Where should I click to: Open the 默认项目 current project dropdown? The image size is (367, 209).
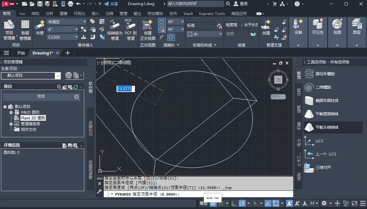[x=58, y=76]
